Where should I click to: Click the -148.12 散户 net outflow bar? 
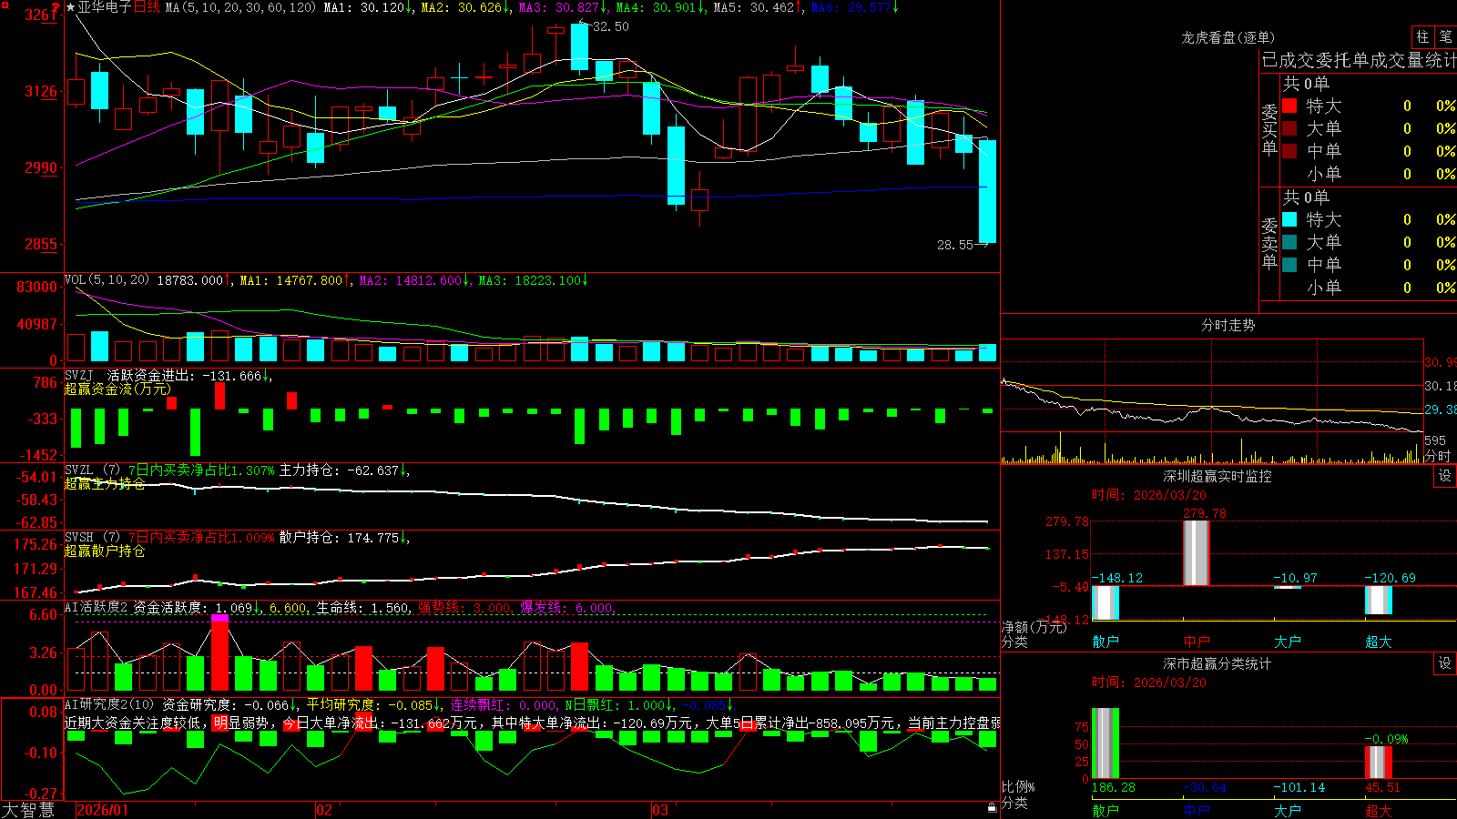pyautogui.click(x=1105, y=602)
